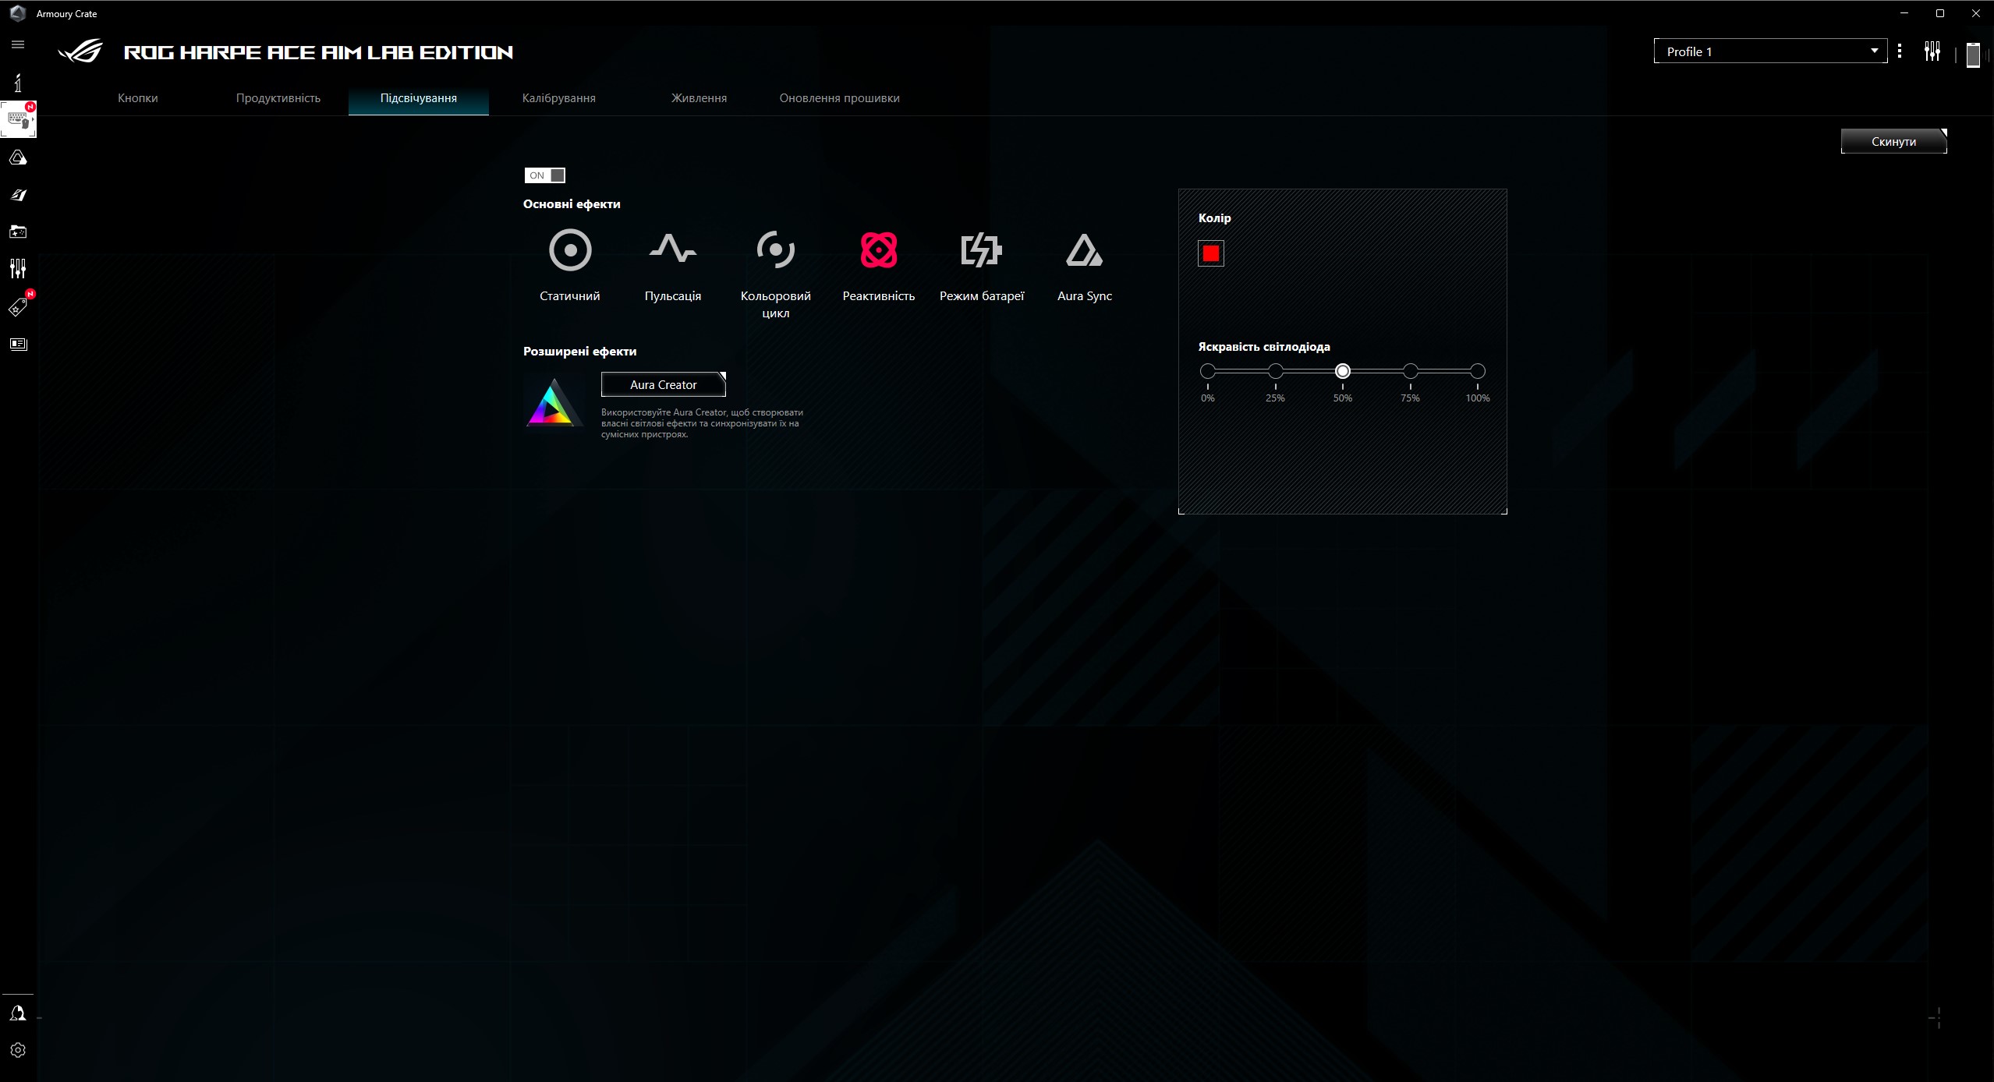Select the Color cycle effect icon
Screen dimensions: 1994x1082
(776, 250)
